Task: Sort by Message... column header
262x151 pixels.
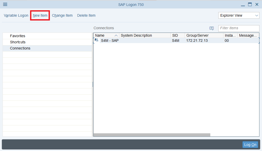Action: (248, 35)
